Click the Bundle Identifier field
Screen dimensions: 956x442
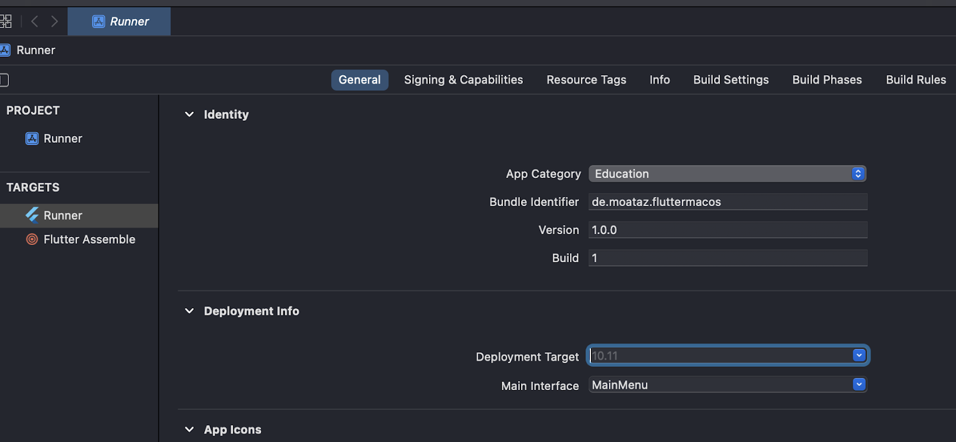[x=728, y=202]
